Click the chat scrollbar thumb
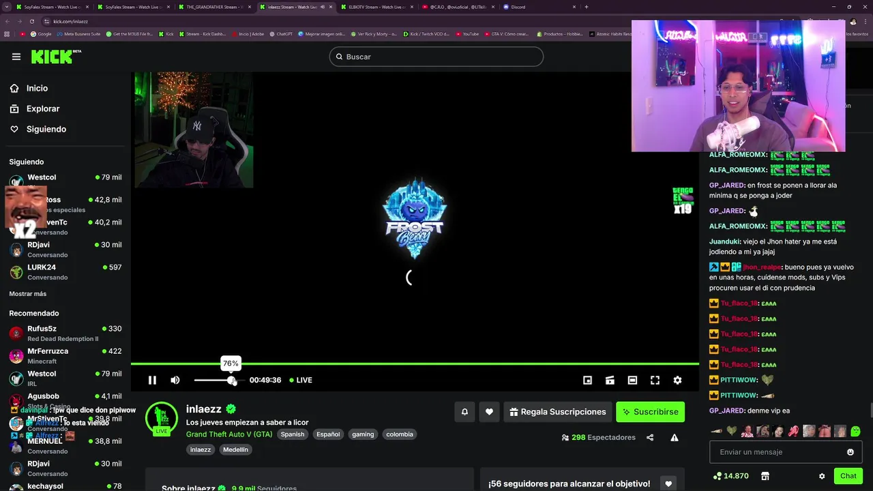The image size is (873, 491). point(870,410)
